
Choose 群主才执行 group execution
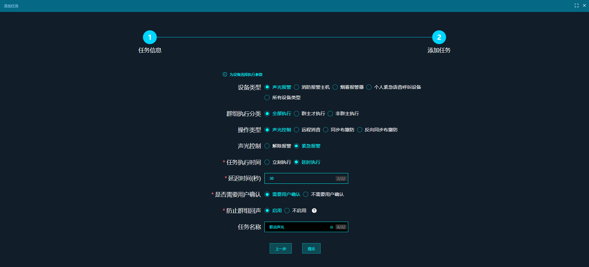(297, 114)
